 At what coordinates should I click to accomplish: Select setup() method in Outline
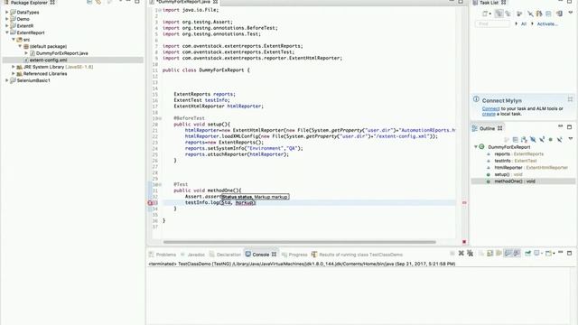tap(508, 174)
